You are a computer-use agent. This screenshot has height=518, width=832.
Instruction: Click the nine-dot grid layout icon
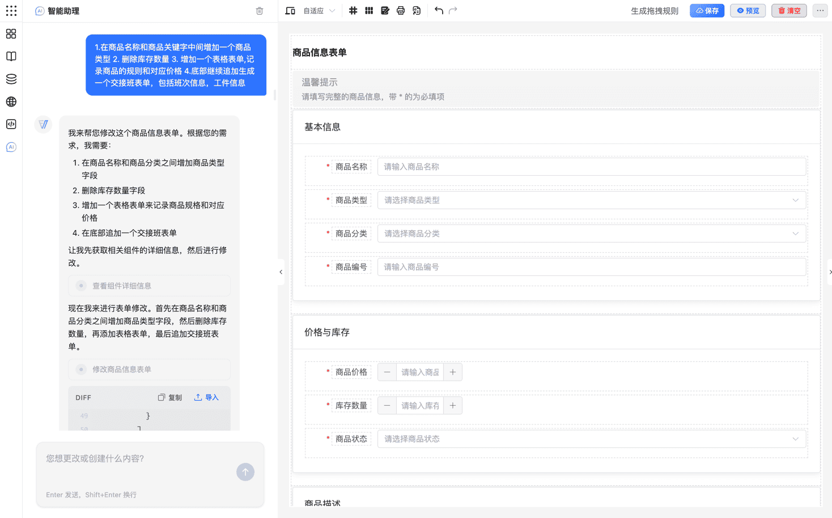click(369, 11)
